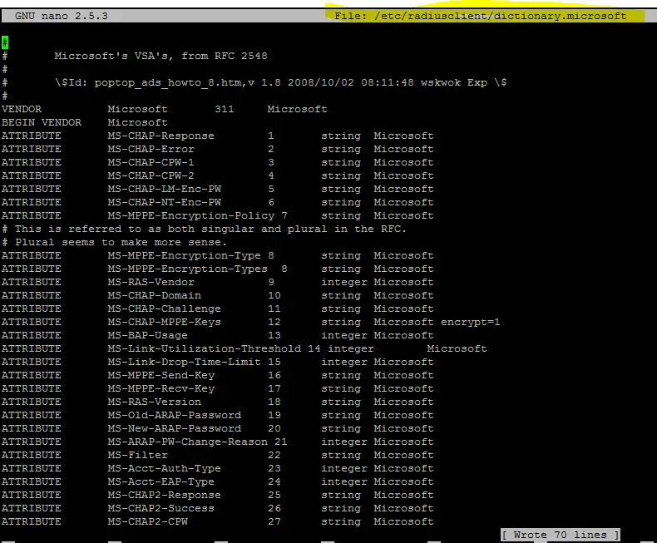Click the MS-MPPE-Recv-Key attribute name
The height and width of the screenshot is (543, 657).
(161, 388)
